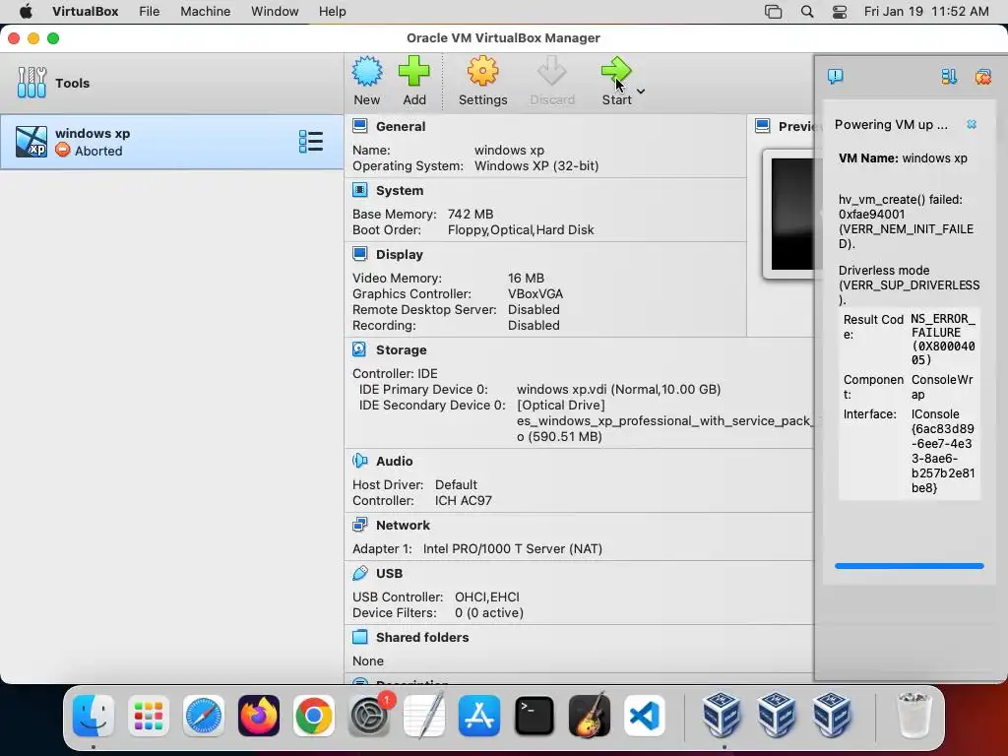This screenshot has width=1008, height=756.
Task: Open the General settings heading link
Action: click(401, 127)
